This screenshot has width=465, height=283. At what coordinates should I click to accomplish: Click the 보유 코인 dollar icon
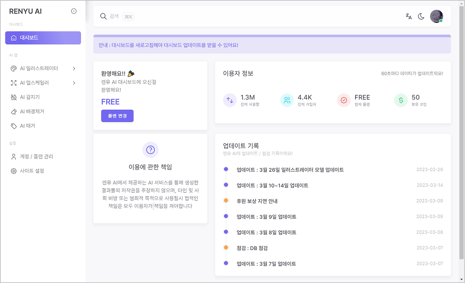pos(401,100)
